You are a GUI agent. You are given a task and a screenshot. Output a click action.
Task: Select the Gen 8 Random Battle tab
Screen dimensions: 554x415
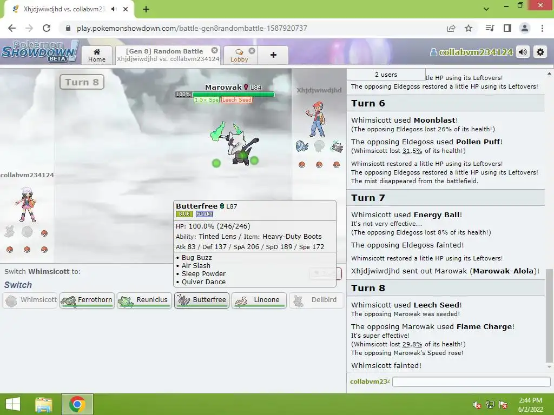[168, 55]
